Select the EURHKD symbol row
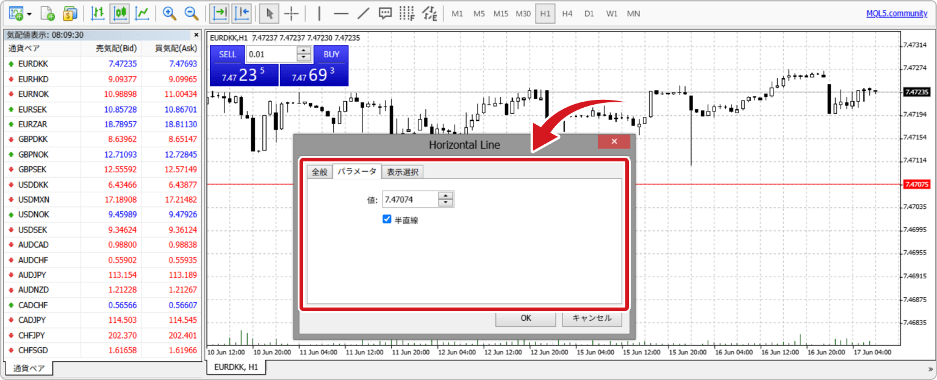Image resolution: width=937 pixels, height=380 pixels. coord(102,79)
